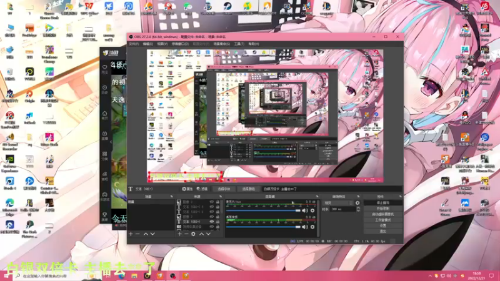
Task: Open the scene transition type dropdown
Action: pos(338,203)
